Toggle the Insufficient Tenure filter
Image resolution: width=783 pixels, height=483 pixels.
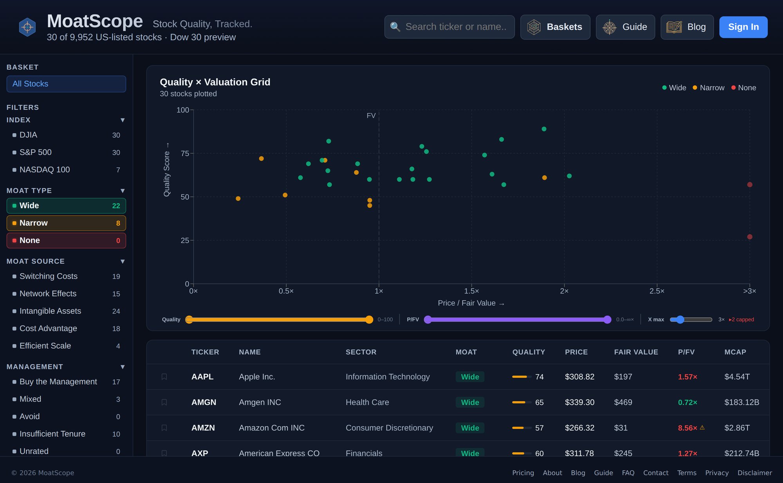(66, 434)
